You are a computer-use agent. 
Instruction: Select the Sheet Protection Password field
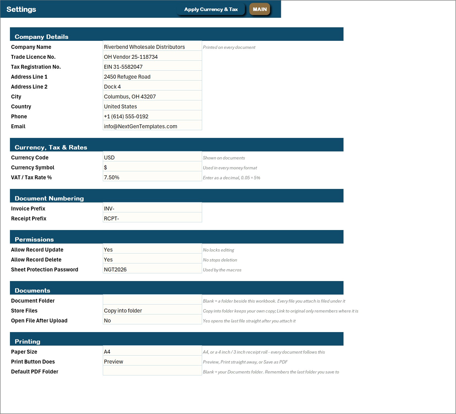[152, 268]
